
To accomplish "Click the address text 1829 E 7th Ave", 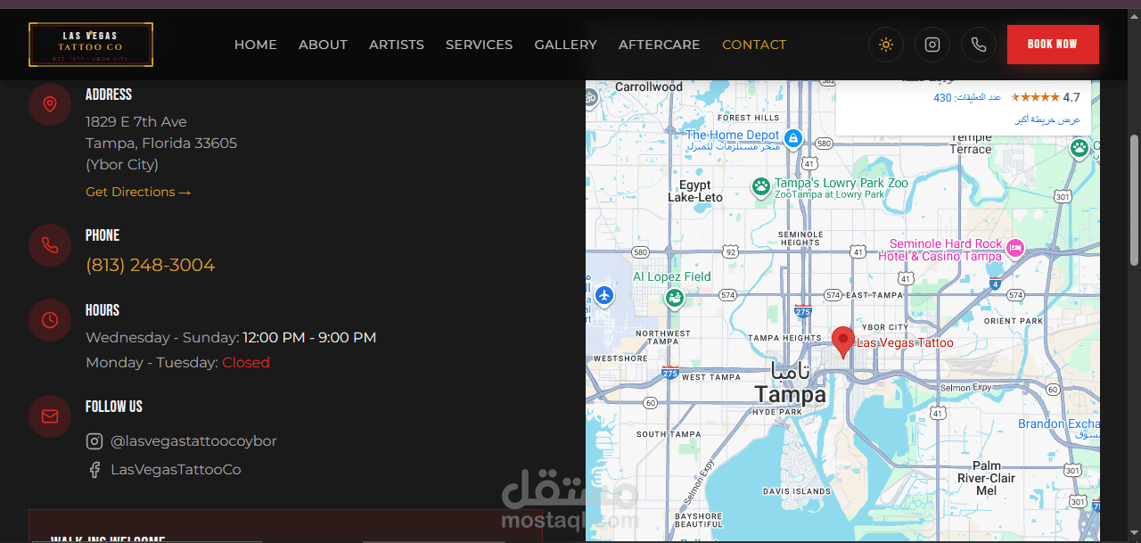I will (x=136, y=122).
